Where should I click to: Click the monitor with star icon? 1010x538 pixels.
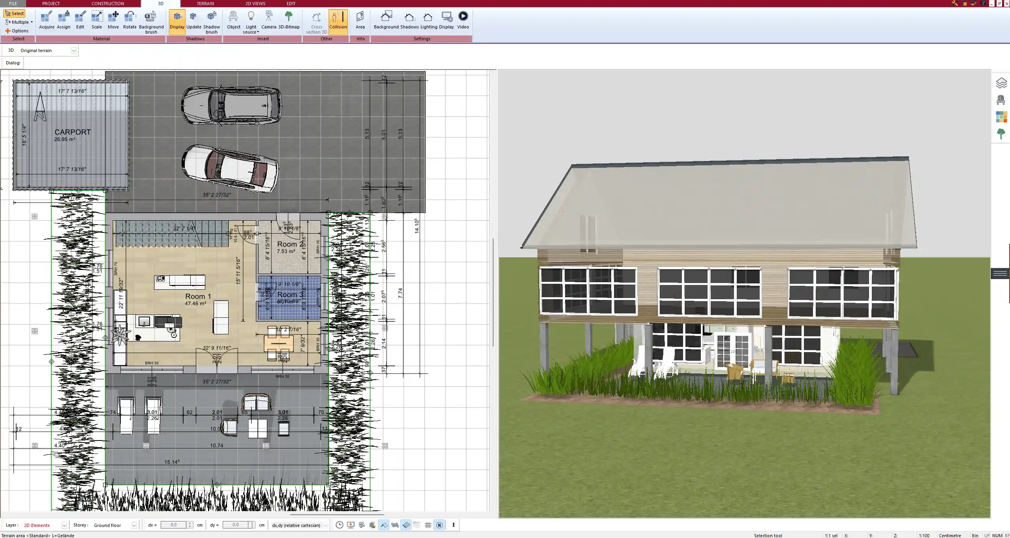(351, 525)
